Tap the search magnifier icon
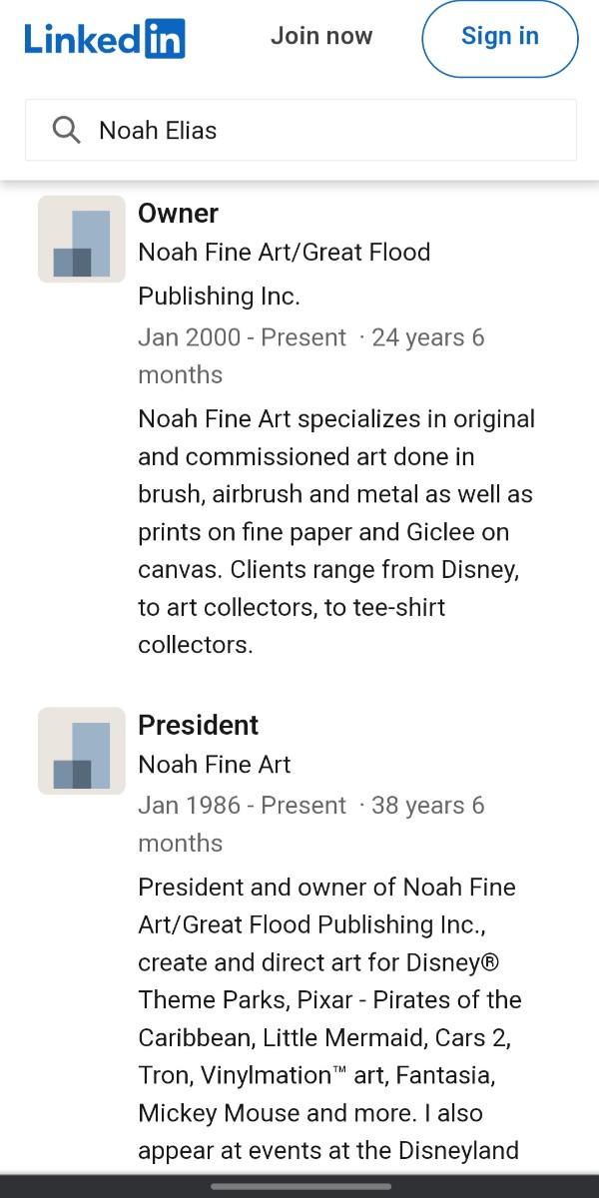The image size is (599, 1198). (66, 130)
